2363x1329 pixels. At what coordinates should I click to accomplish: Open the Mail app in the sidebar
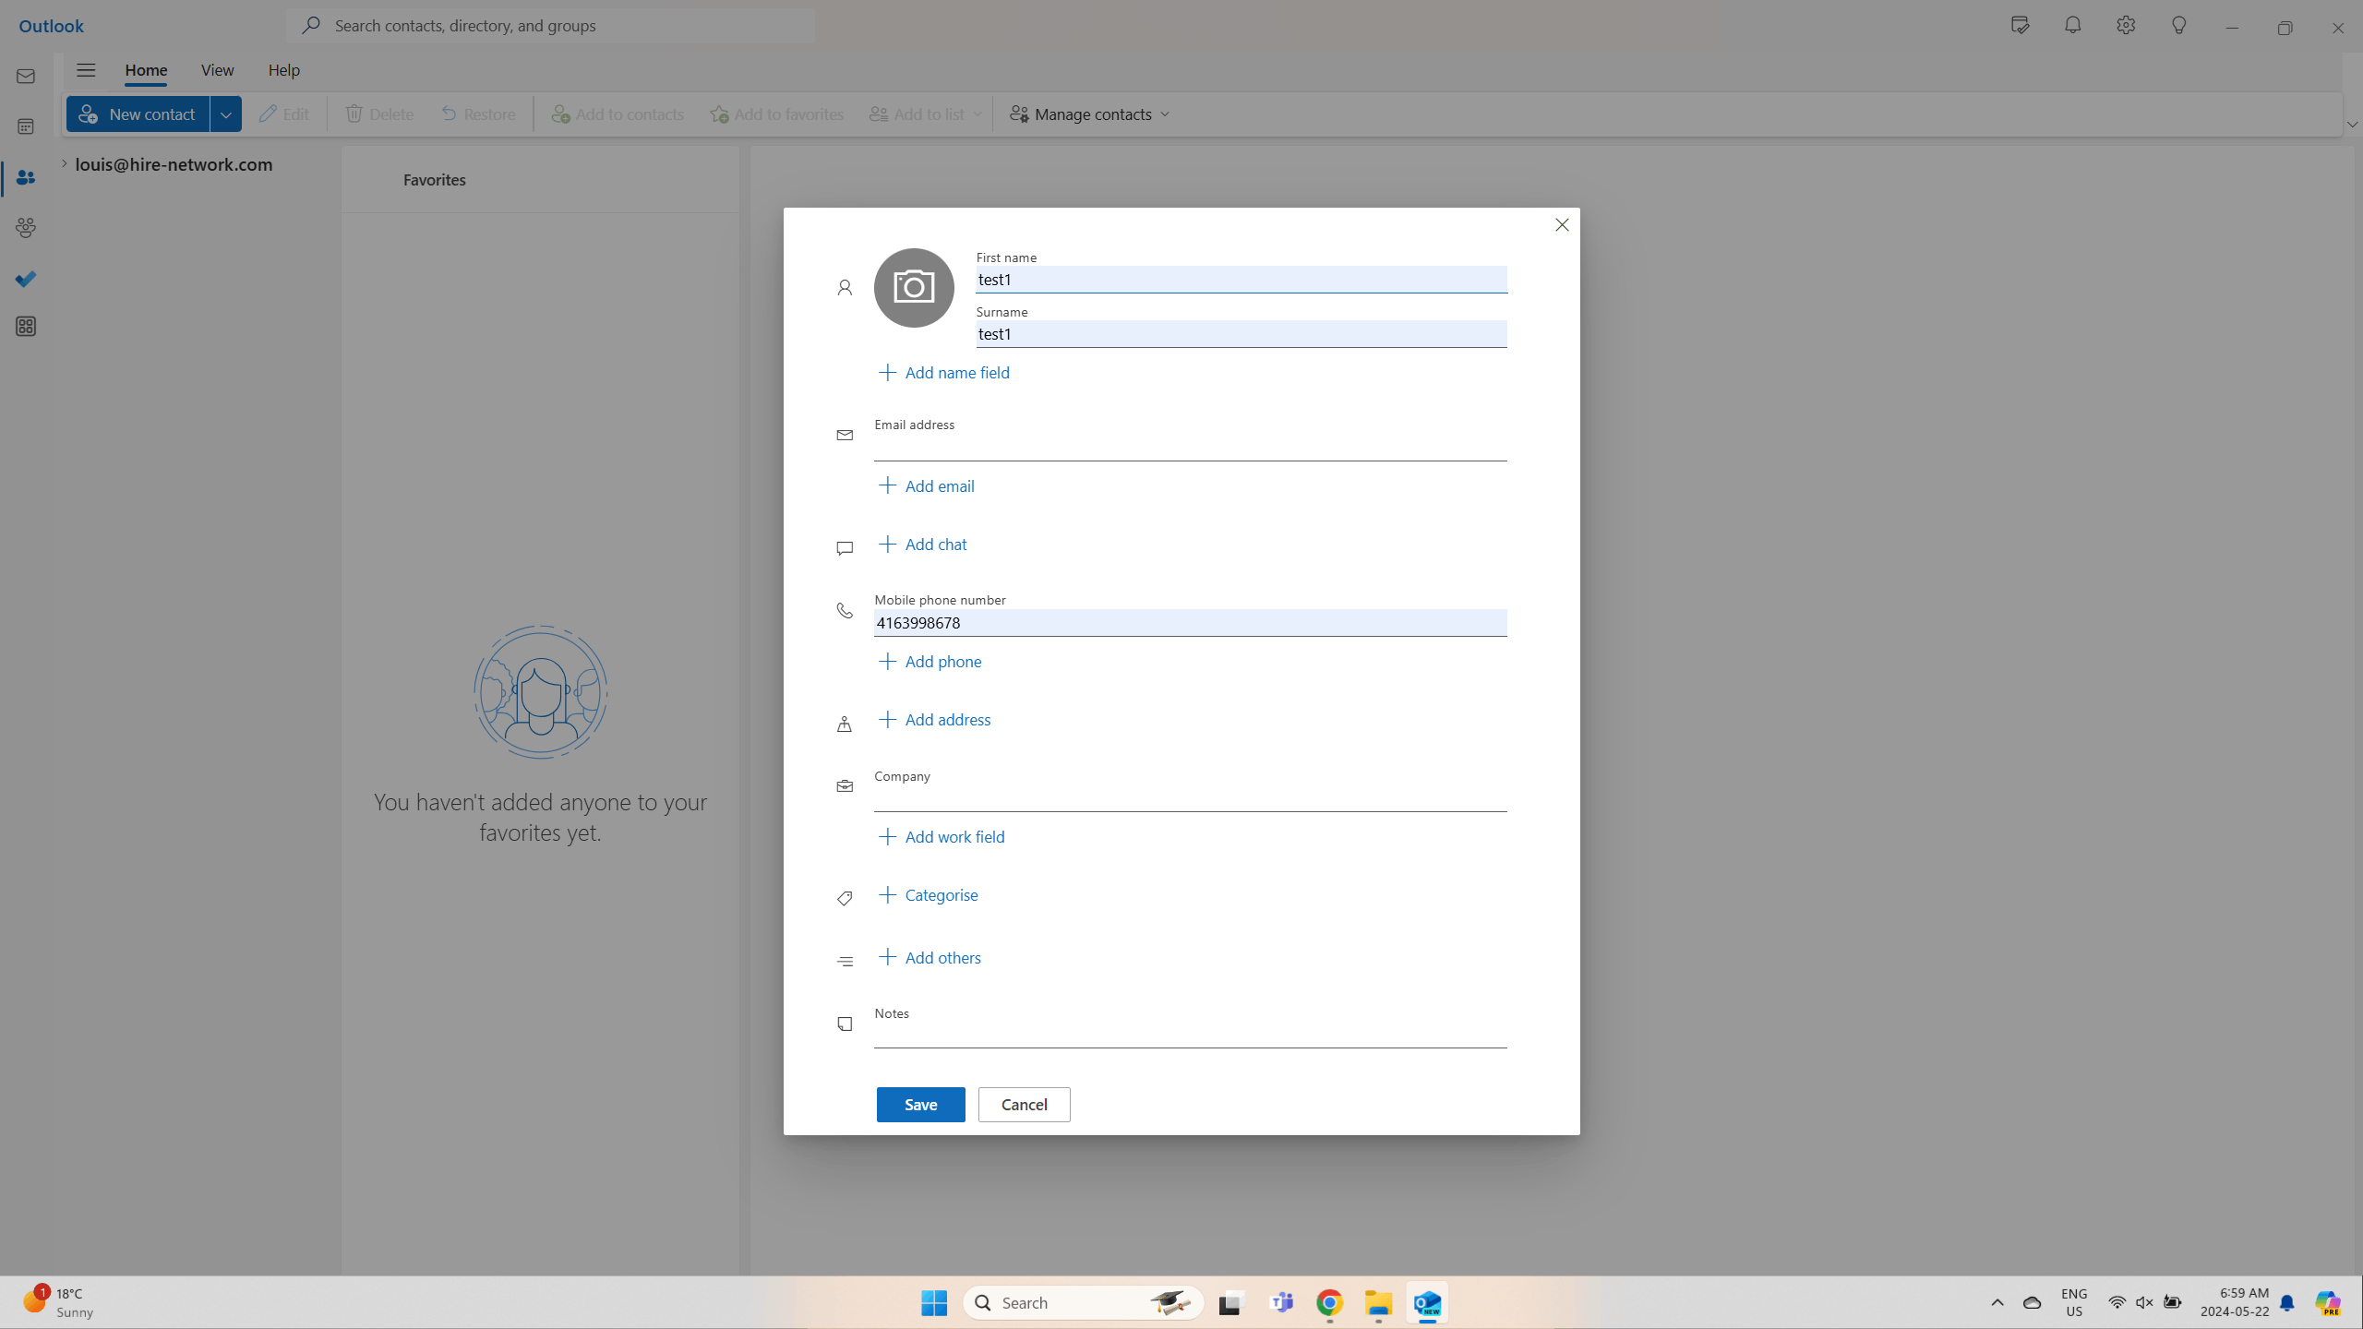point(25,76)
